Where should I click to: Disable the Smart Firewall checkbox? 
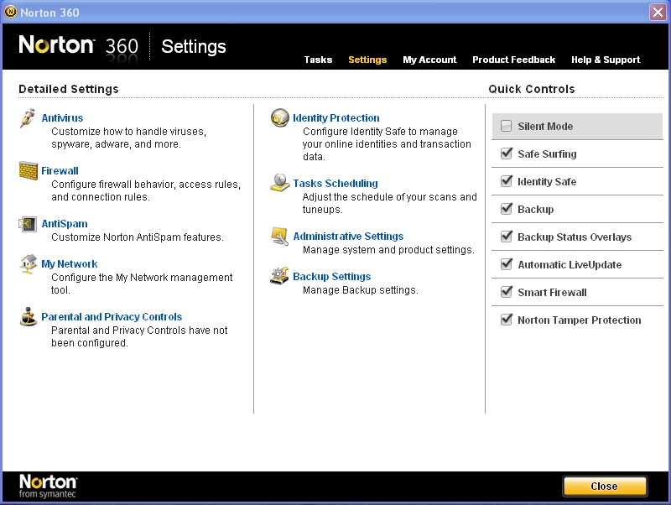(507, 293)
